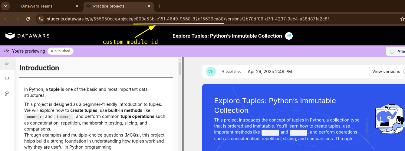Open the tab search dropdown arrow
This screenshot has width=405, height=151.
pos(5,6)
